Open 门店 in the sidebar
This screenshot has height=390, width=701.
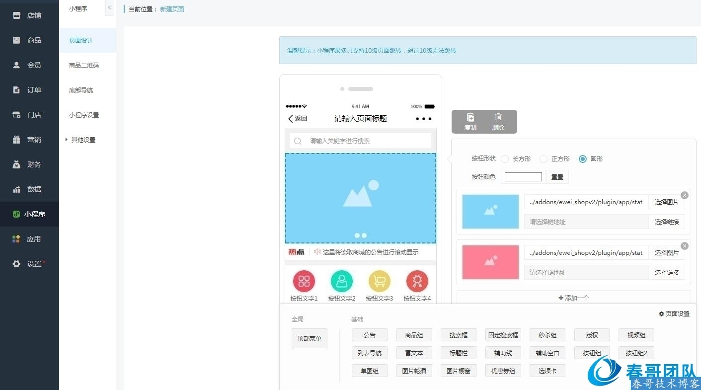pyautogui.click(x=29, y=115)
